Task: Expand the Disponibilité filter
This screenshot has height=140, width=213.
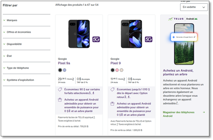Action: tap(26, 44)
